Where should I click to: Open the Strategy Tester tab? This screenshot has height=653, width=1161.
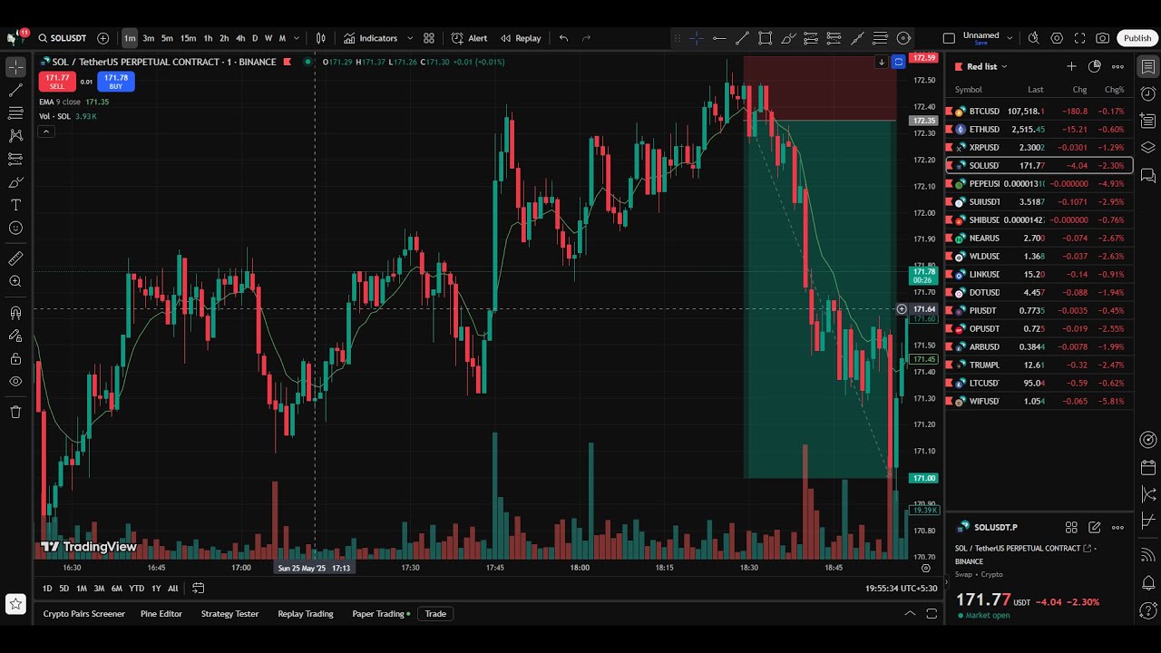pos(229,614)
